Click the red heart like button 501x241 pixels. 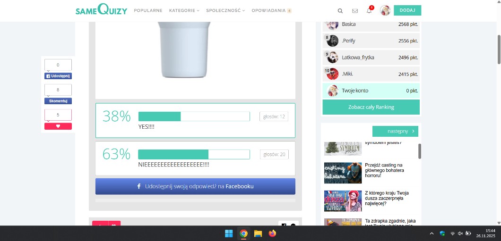pos(58,126)
